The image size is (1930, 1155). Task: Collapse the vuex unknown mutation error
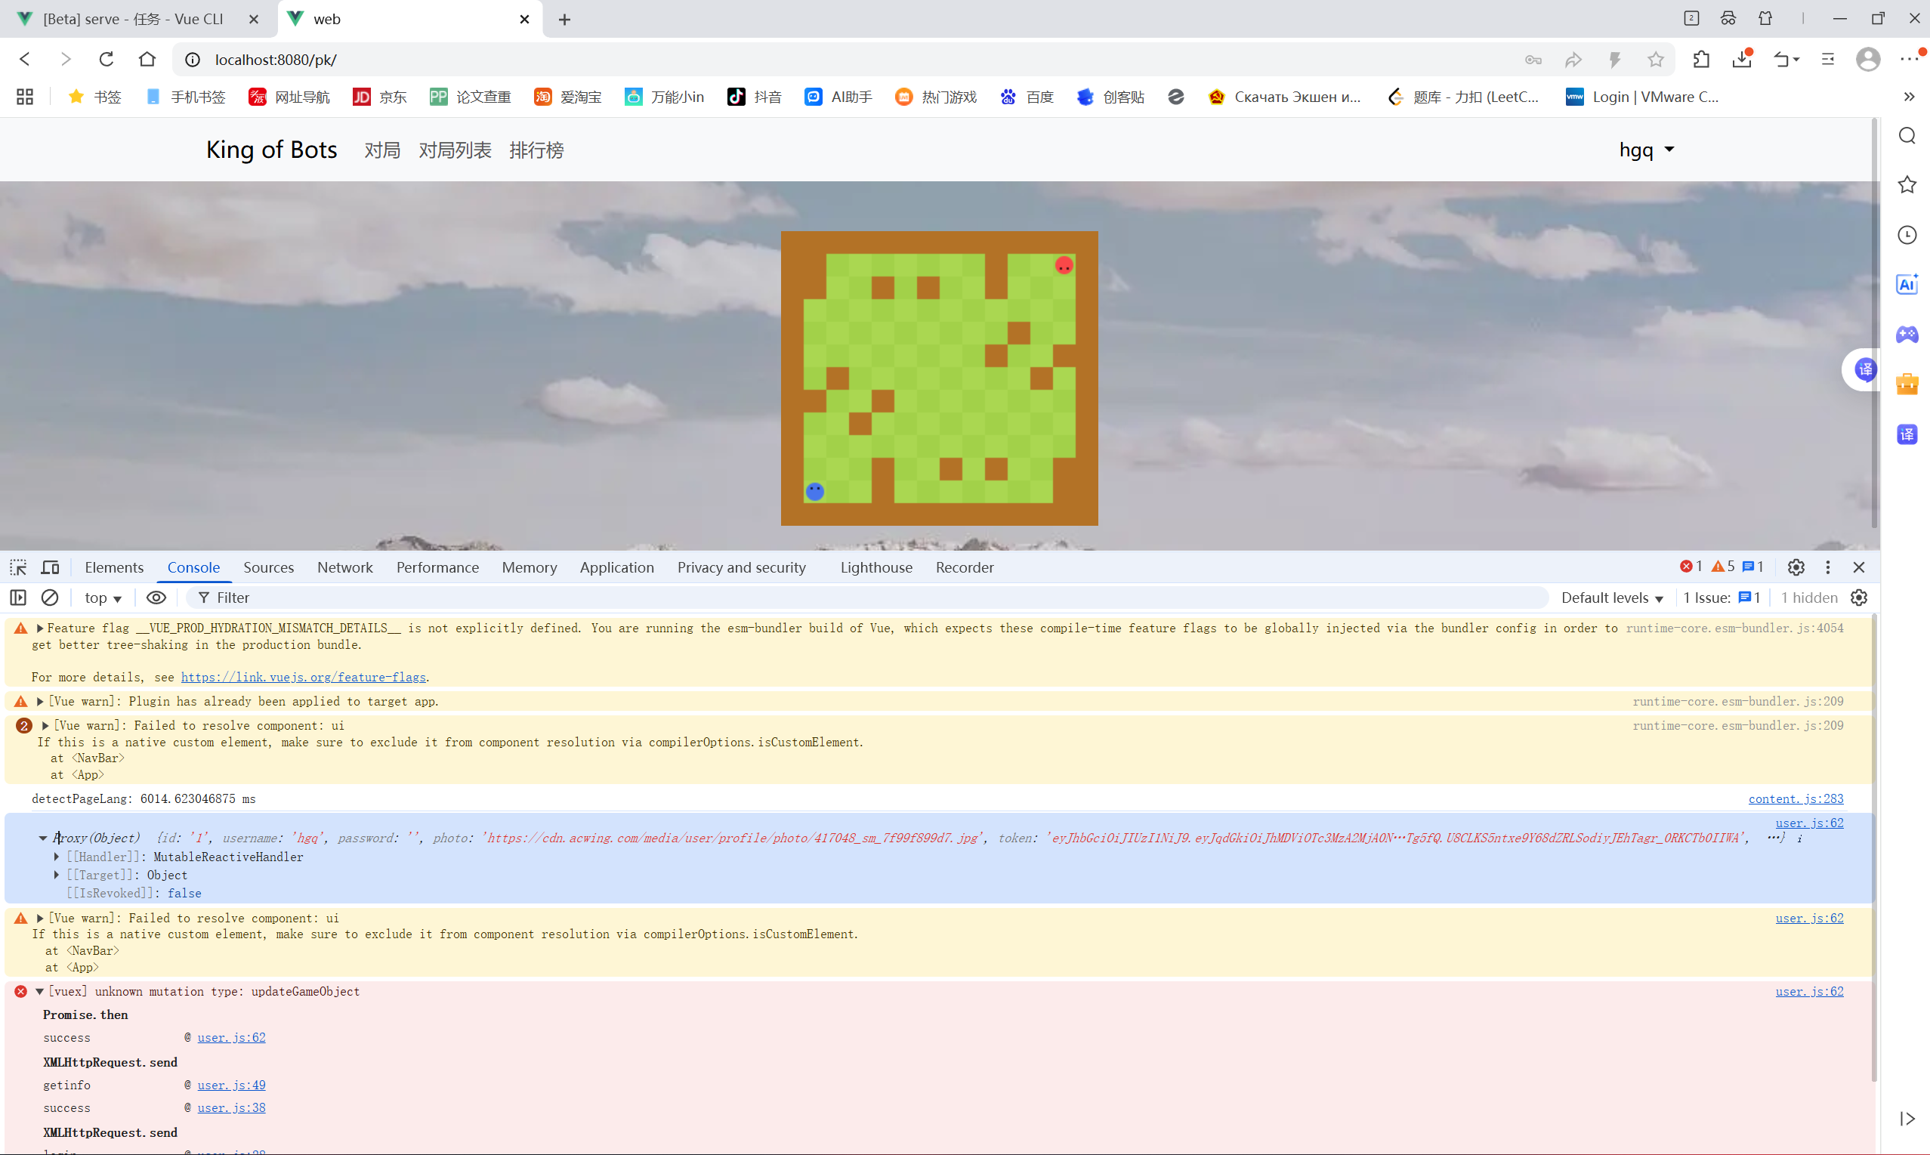click(40, 991)
